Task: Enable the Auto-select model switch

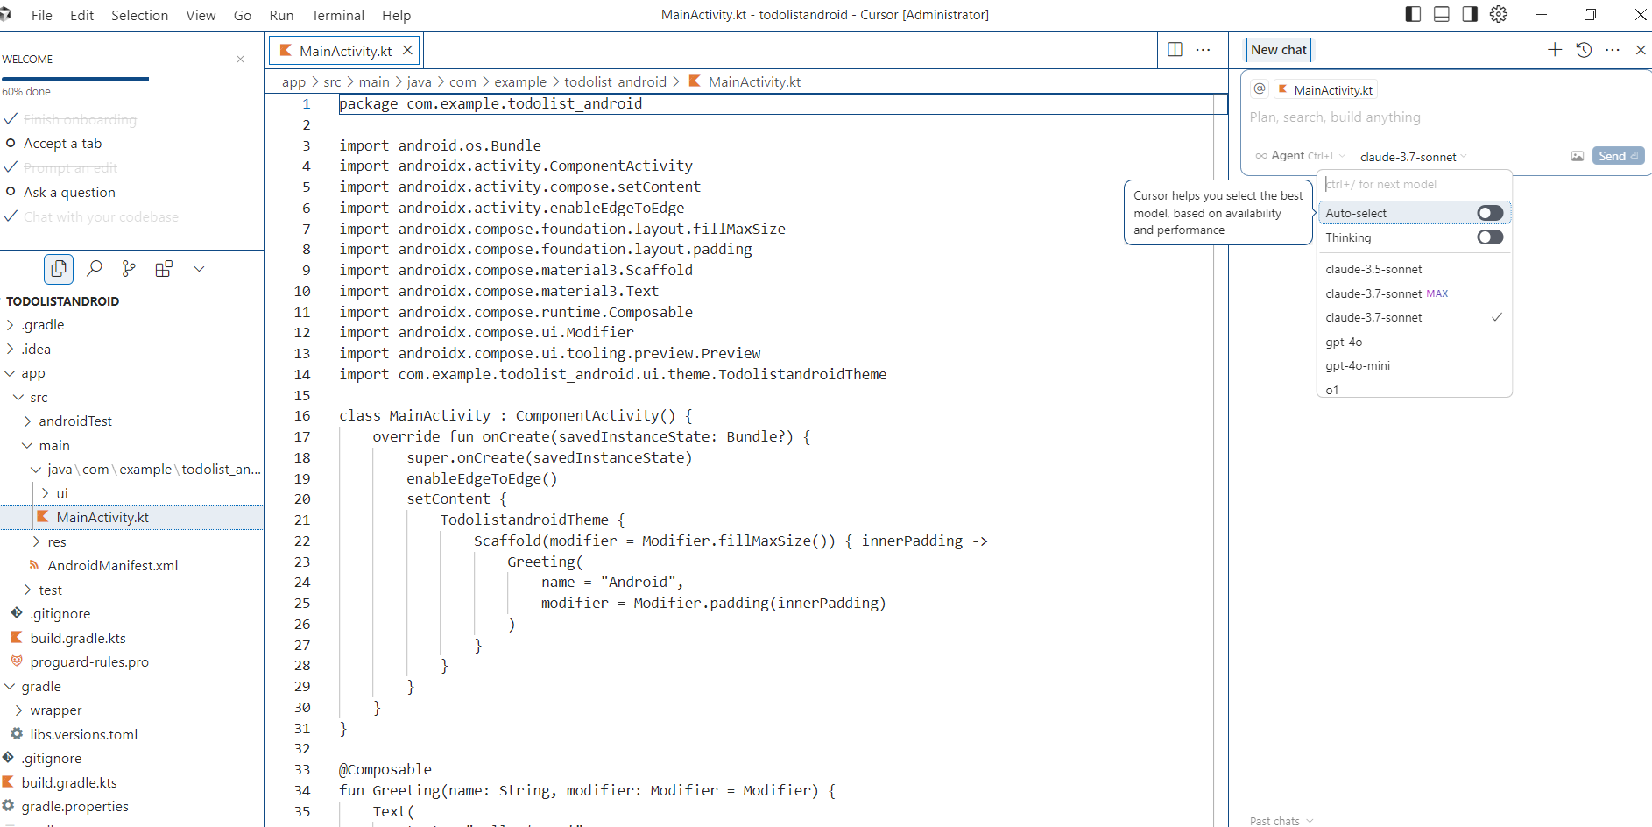Action: click(x=1489, y=212)
